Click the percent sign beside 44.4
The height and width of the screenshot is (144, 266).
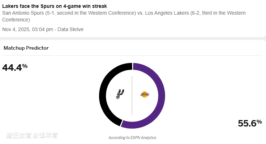pos(25,65)
